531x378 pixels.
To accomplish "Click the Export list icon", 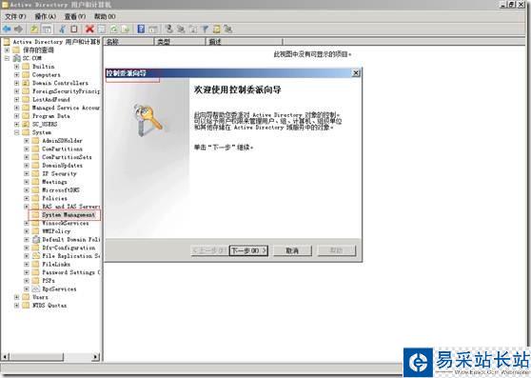I will tap(126, 30).
